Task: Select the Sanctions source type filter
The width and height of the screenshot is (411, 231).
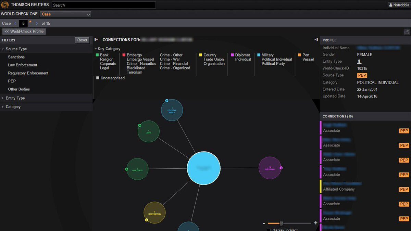Action: 16,57
